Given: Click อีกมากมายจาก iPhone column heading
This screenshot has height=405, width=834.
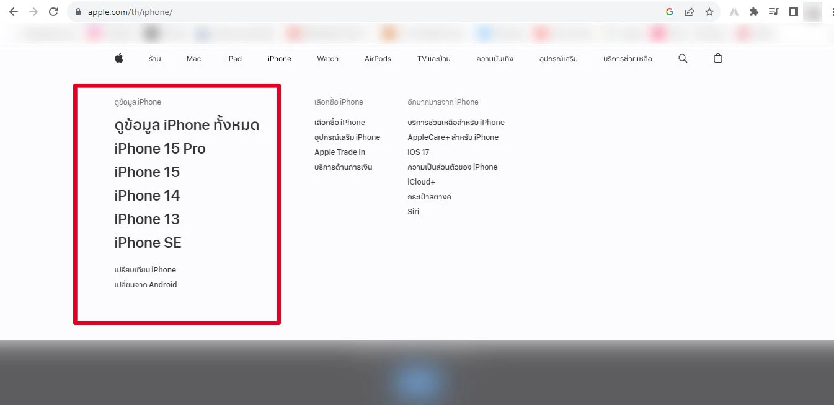Looking at the screenshot, I should click(x=443, y=102).
